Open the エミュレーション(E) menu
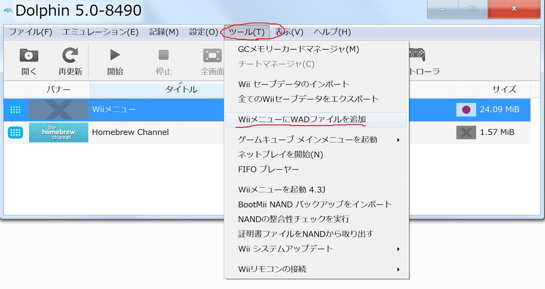 pyautogui.click(x=100, y=32)
